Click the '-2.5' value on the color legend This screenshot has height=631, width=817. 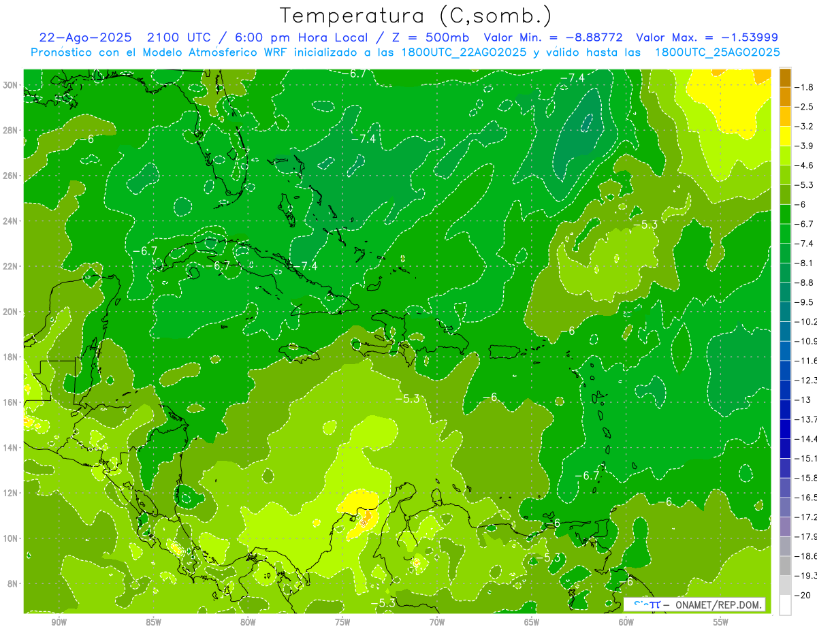click(805, 107)
